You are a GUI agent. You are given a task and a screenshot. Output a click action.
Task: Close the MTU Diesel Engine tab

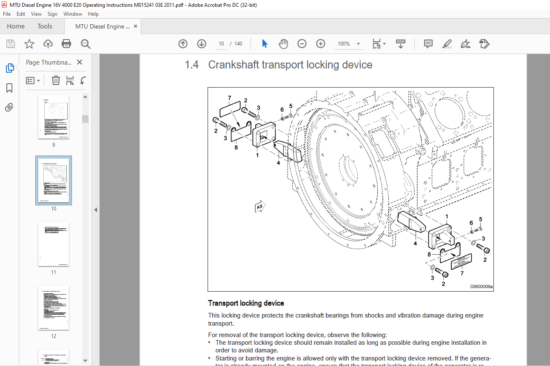pyautogui.click(x=136, y=26)
